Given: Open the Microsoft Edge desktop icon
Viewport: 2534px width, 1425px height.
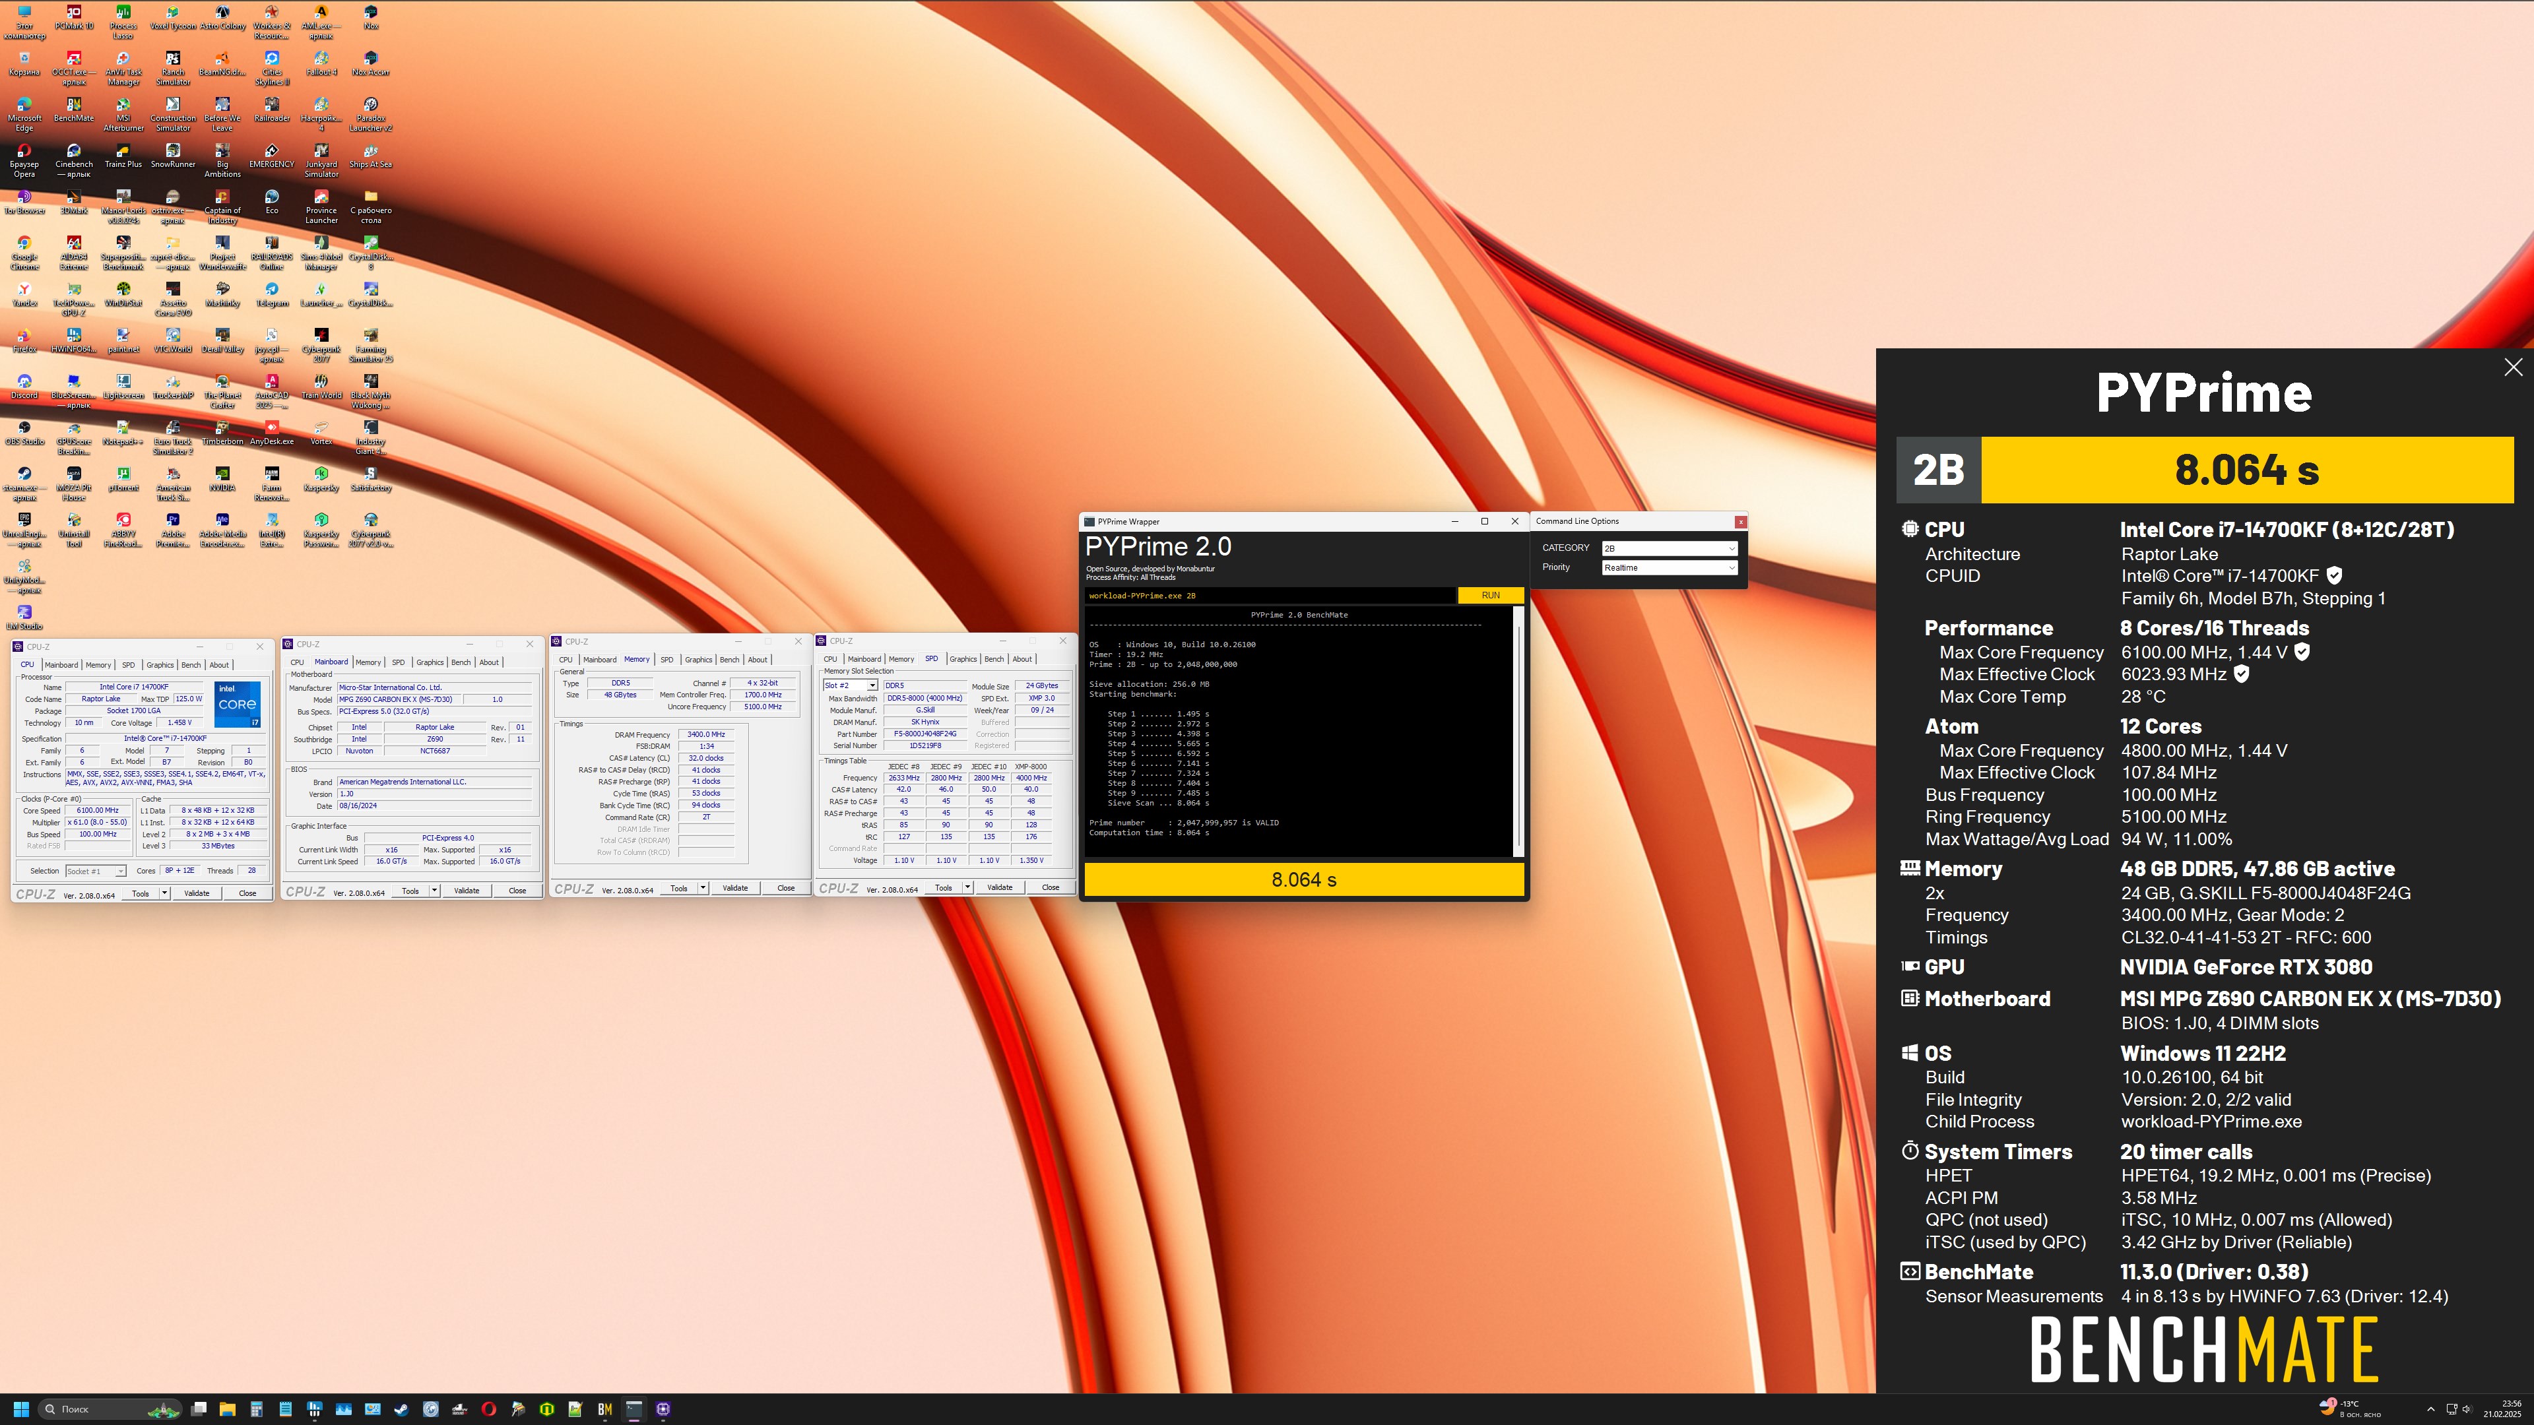Looking at the screenshot, I should point(24,114).
